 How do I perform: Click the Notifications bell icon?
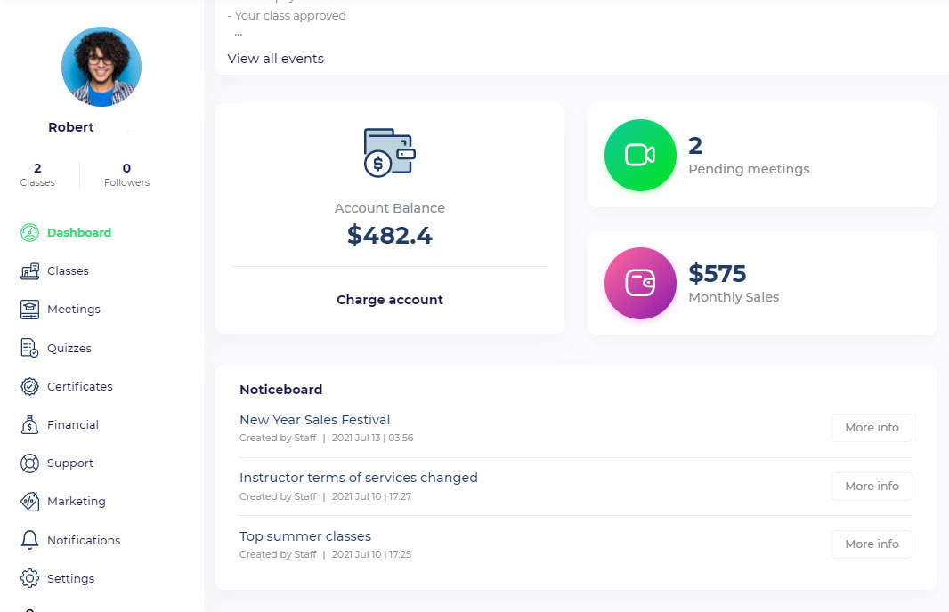coord(29,540)
